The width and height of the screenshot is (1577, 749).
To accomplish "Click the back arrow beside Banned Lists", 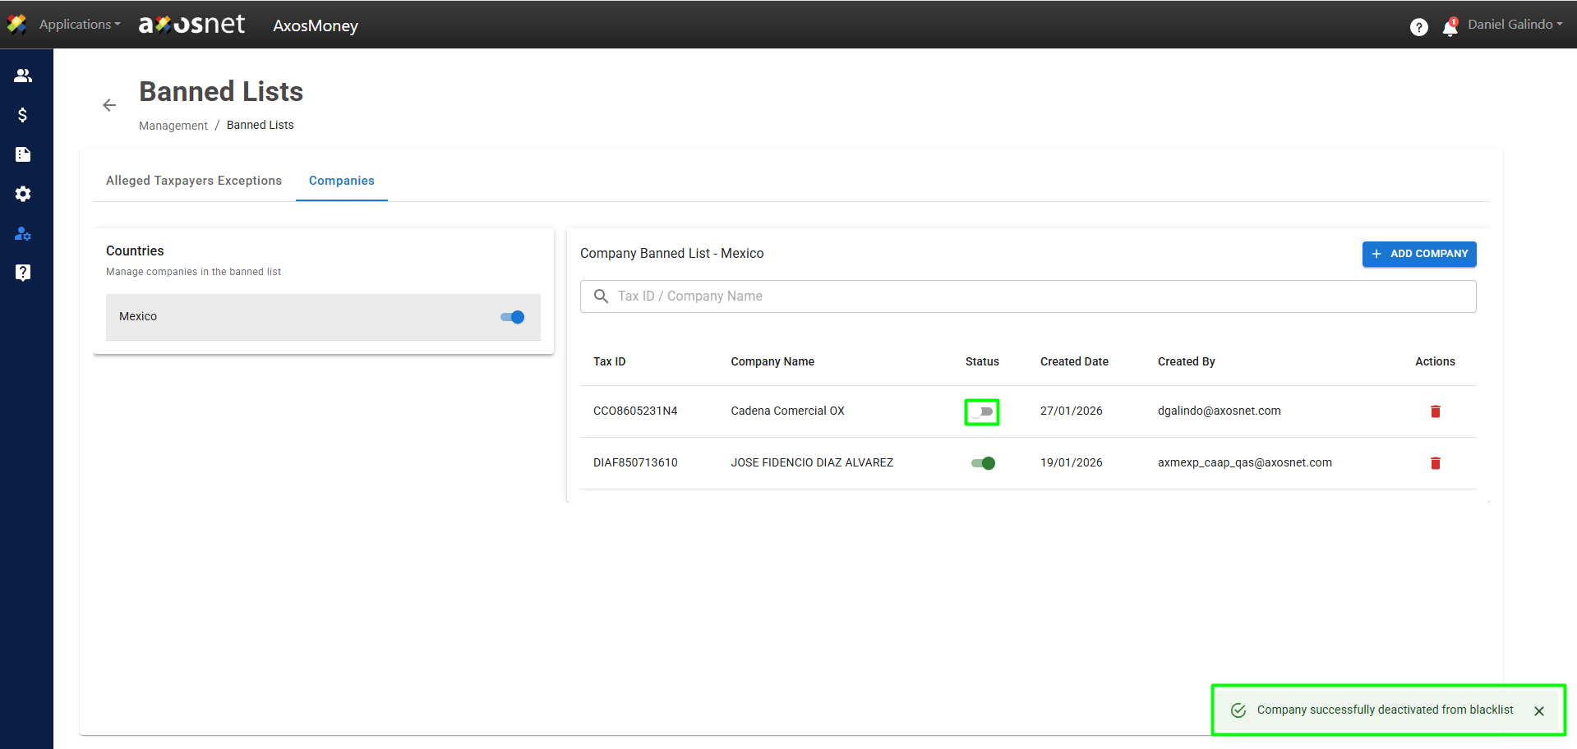I will pos(109,105).
